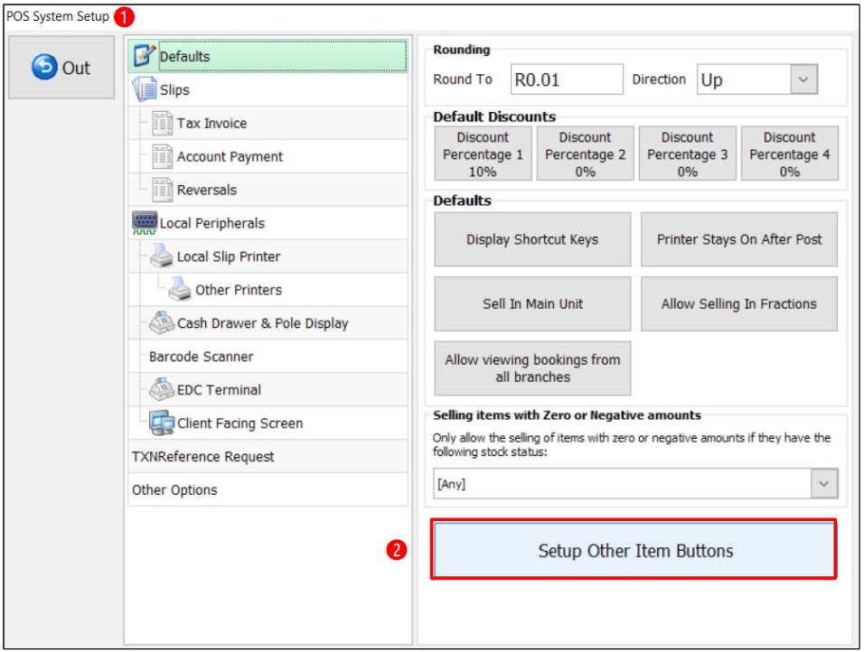The height and width of the screenshot is (652, 864).
Task: Toggle Allow viewing bookings from all branches
Action: pyautogui.click(x=532, y=368)
